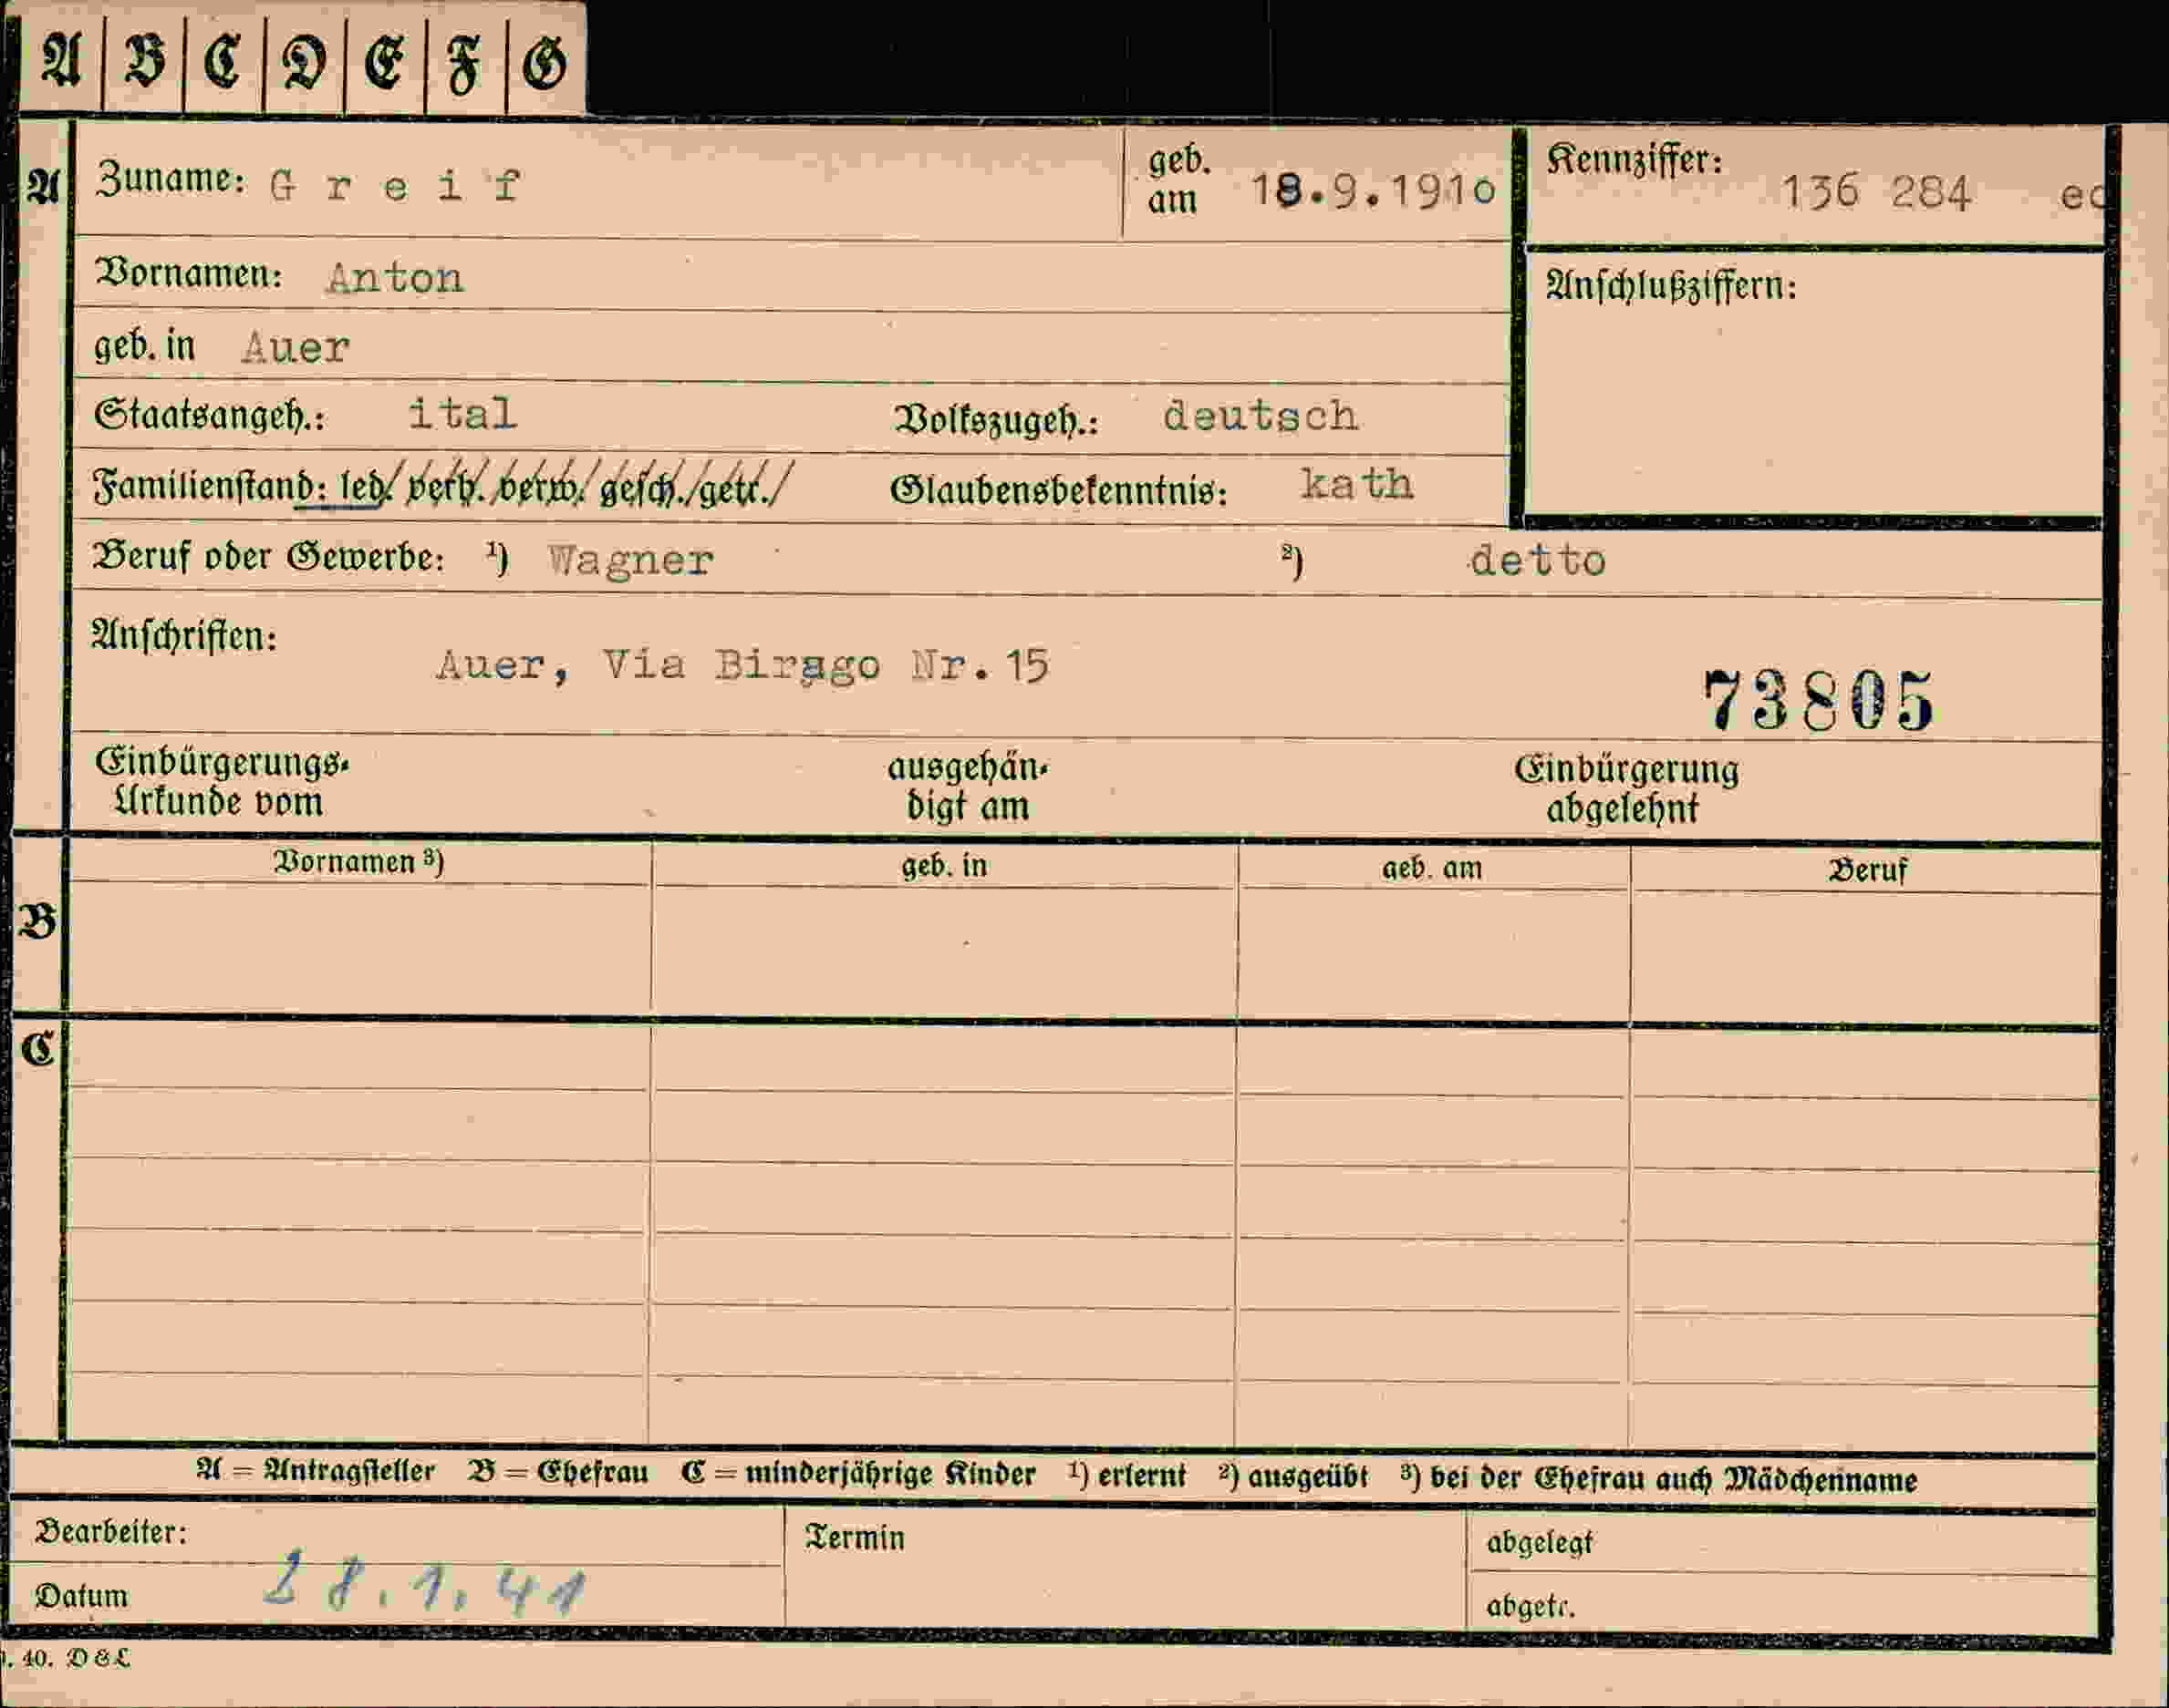The height and width of the screenshot is (1708, 2169).
Task: Click 'Einbürgerung abgelehnt' label
Action: pyautogui.click(x=1625, y=789)
